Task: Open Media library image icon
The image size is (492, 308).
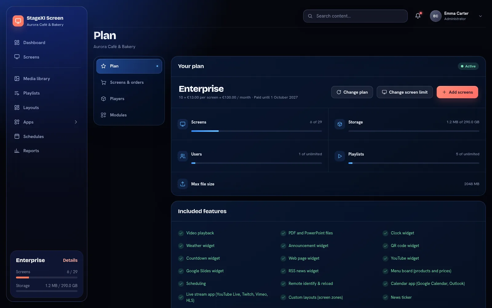Action: (17, 79)
